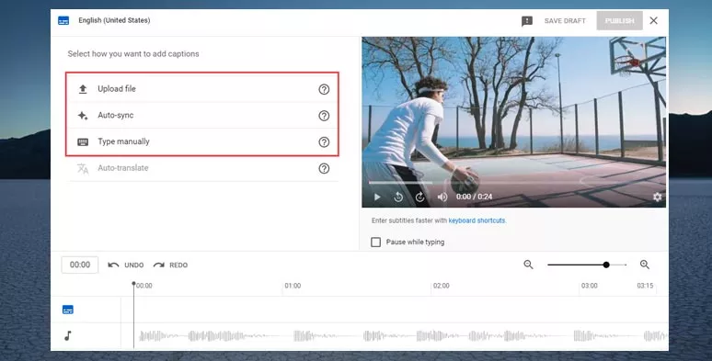Viewport: 712px width, 361px height.
Task: Click the UNDO button
Action: click(x=126, y=265)
